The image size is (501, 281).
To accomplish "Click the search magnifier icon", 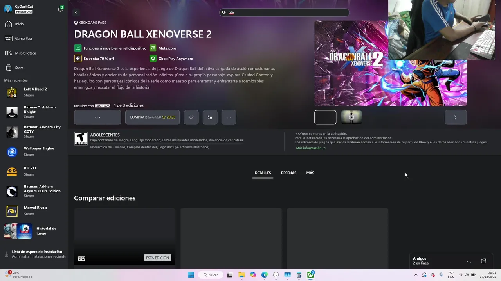I will [224, 12].
